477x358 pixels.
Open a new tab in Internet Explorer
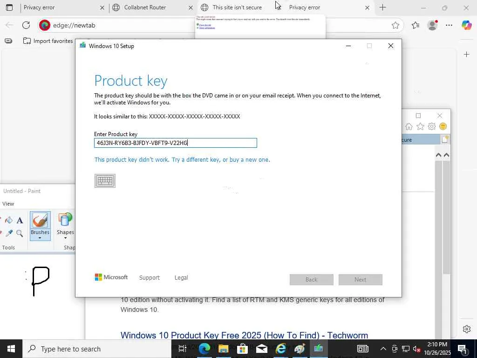[x=445, y=140]
